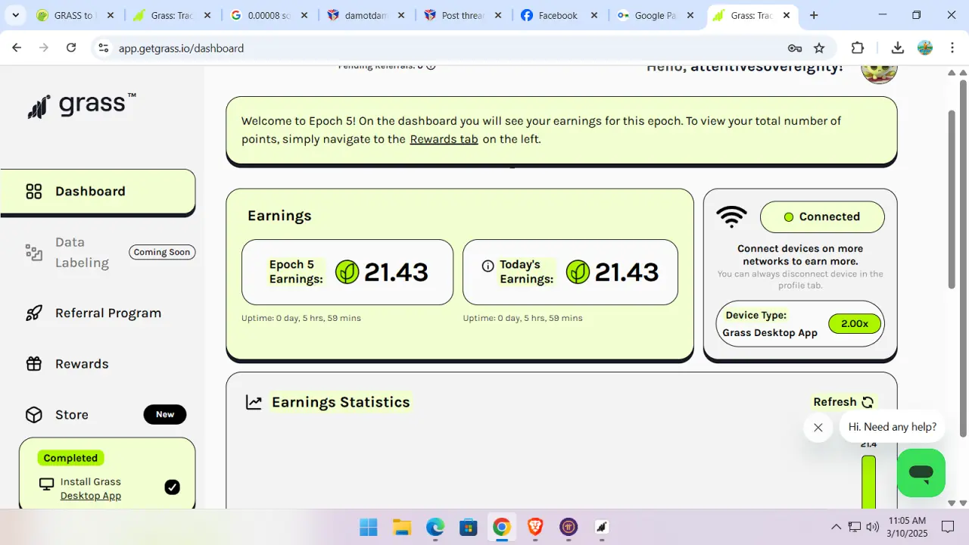Viewport: 969px width, 545px height.
Task: Click the Earnings Statistics chart icon
Action: [x=254, y=403]
